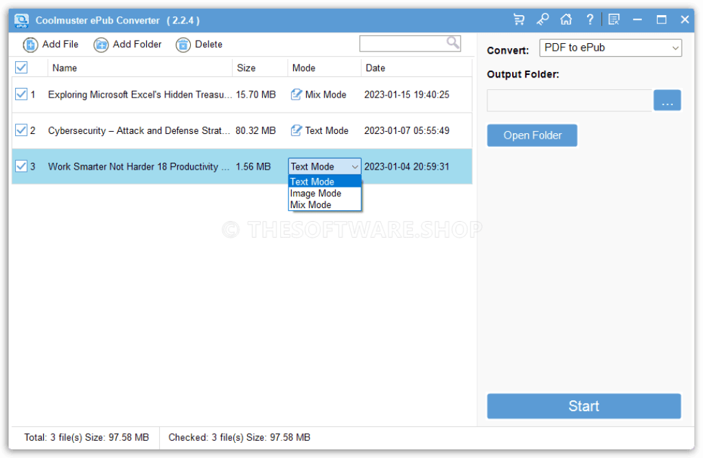
Task: Click the date 2023-01-04 20:59:31
Action: tap(406, 166)
